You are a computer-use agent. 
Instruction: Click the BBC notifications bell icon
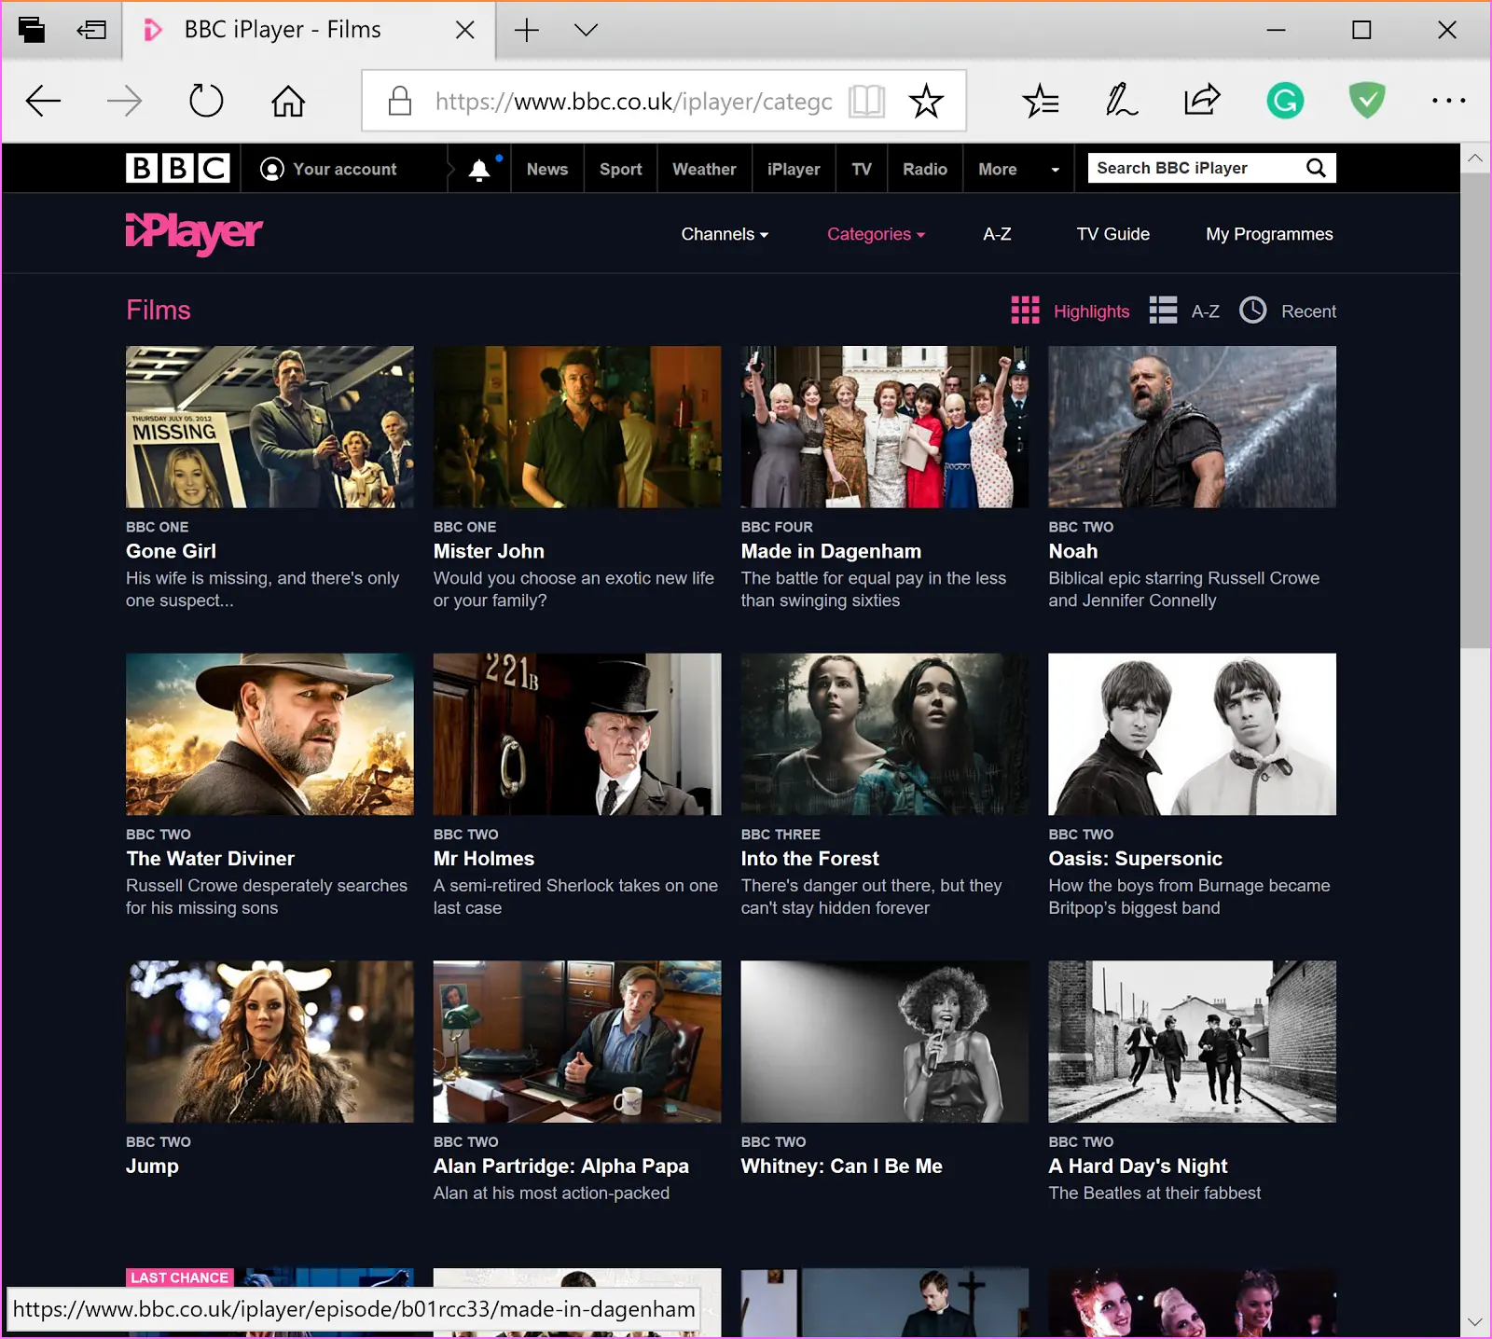coord(479,169)
